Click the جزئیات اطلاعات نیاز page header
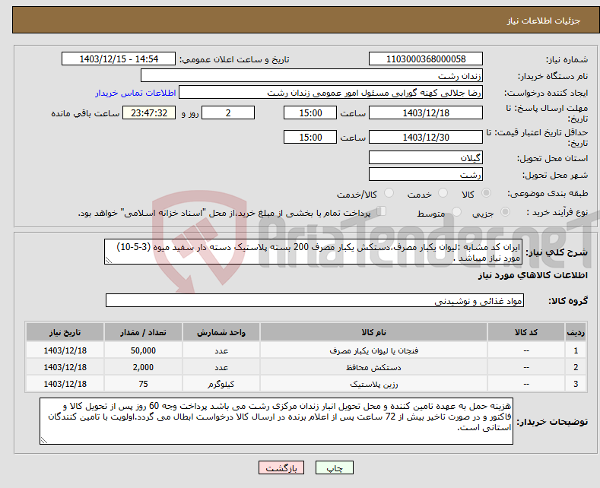 click(x=544, y=21)
